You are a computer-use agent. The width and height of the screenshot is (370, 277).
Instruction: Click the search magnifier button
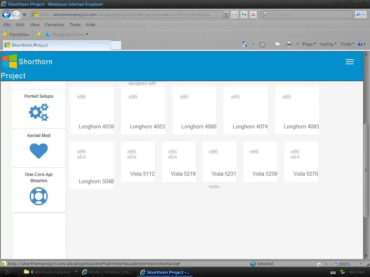[358, 14]
